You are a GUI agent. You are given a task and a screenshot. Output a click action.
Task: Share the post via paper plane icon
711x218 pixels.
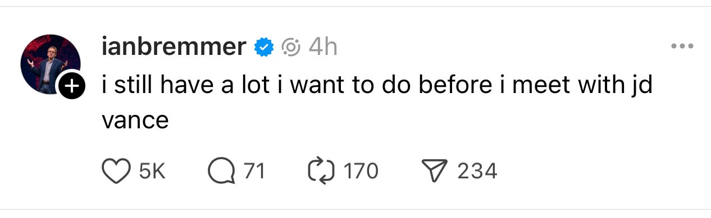[x=436, y=171]
